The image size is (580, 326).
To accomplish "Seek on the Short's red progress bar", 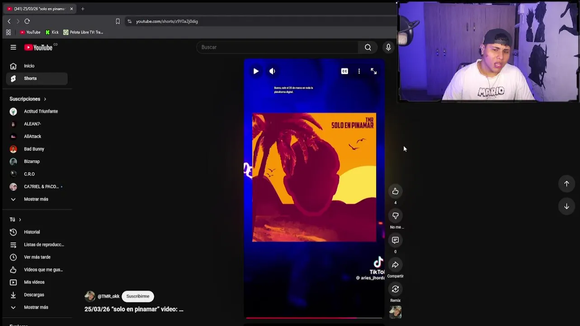I will [314, 318].
